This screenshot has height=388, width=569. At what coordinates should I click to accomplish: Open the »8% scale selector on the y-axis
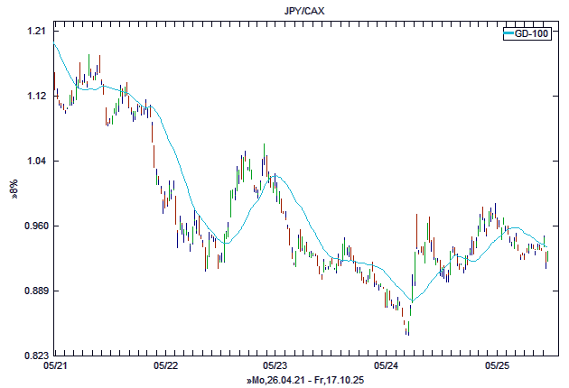14,194
